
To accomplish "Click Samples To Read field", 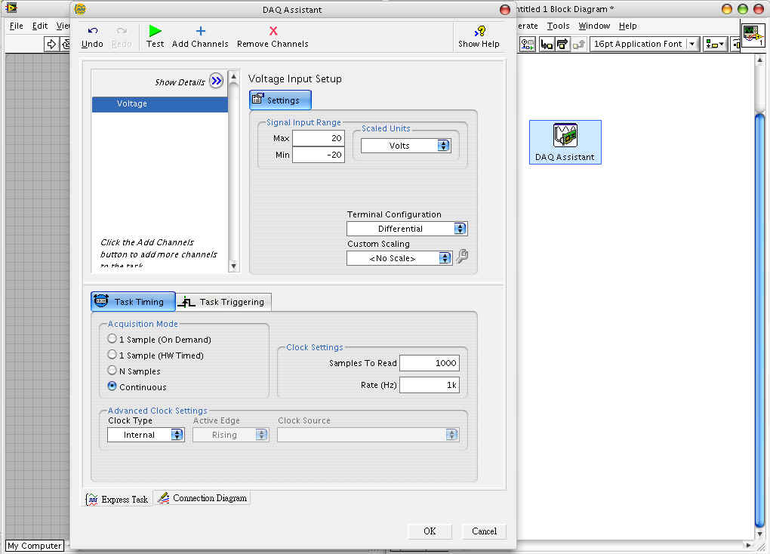I will [430, 363].
